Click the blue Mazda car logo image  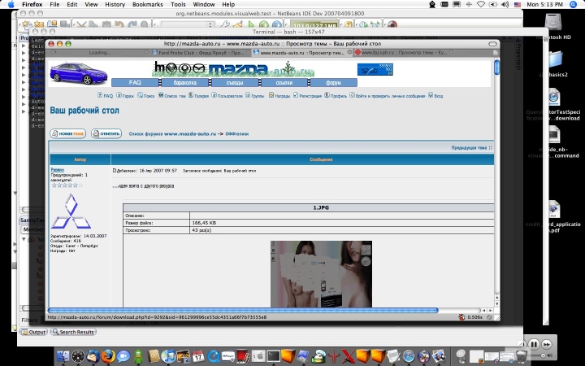coord(78,73)
